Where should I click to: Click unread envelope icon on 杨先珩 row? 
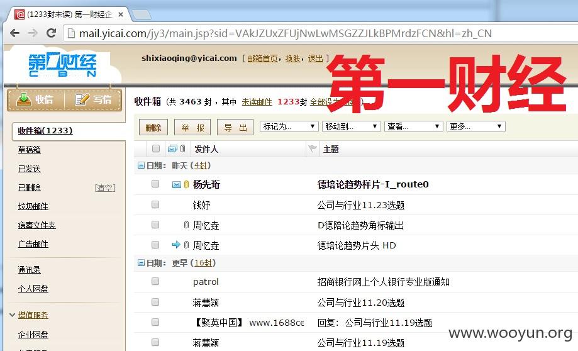[177, 184]
